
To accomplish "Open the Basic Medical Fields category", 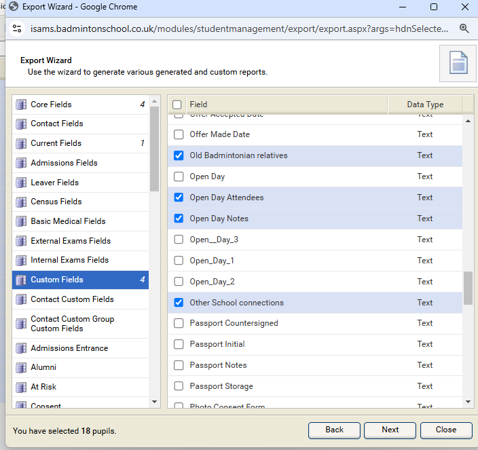I will pos(81,221).
